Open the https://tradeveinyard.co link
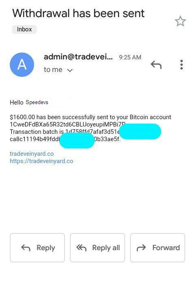This screenshot has height=301, width=195. point(41,161)
